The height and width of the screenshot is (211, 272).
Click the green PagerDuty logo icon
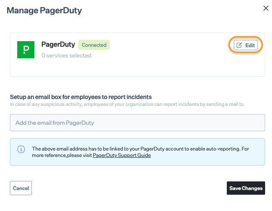26,50
